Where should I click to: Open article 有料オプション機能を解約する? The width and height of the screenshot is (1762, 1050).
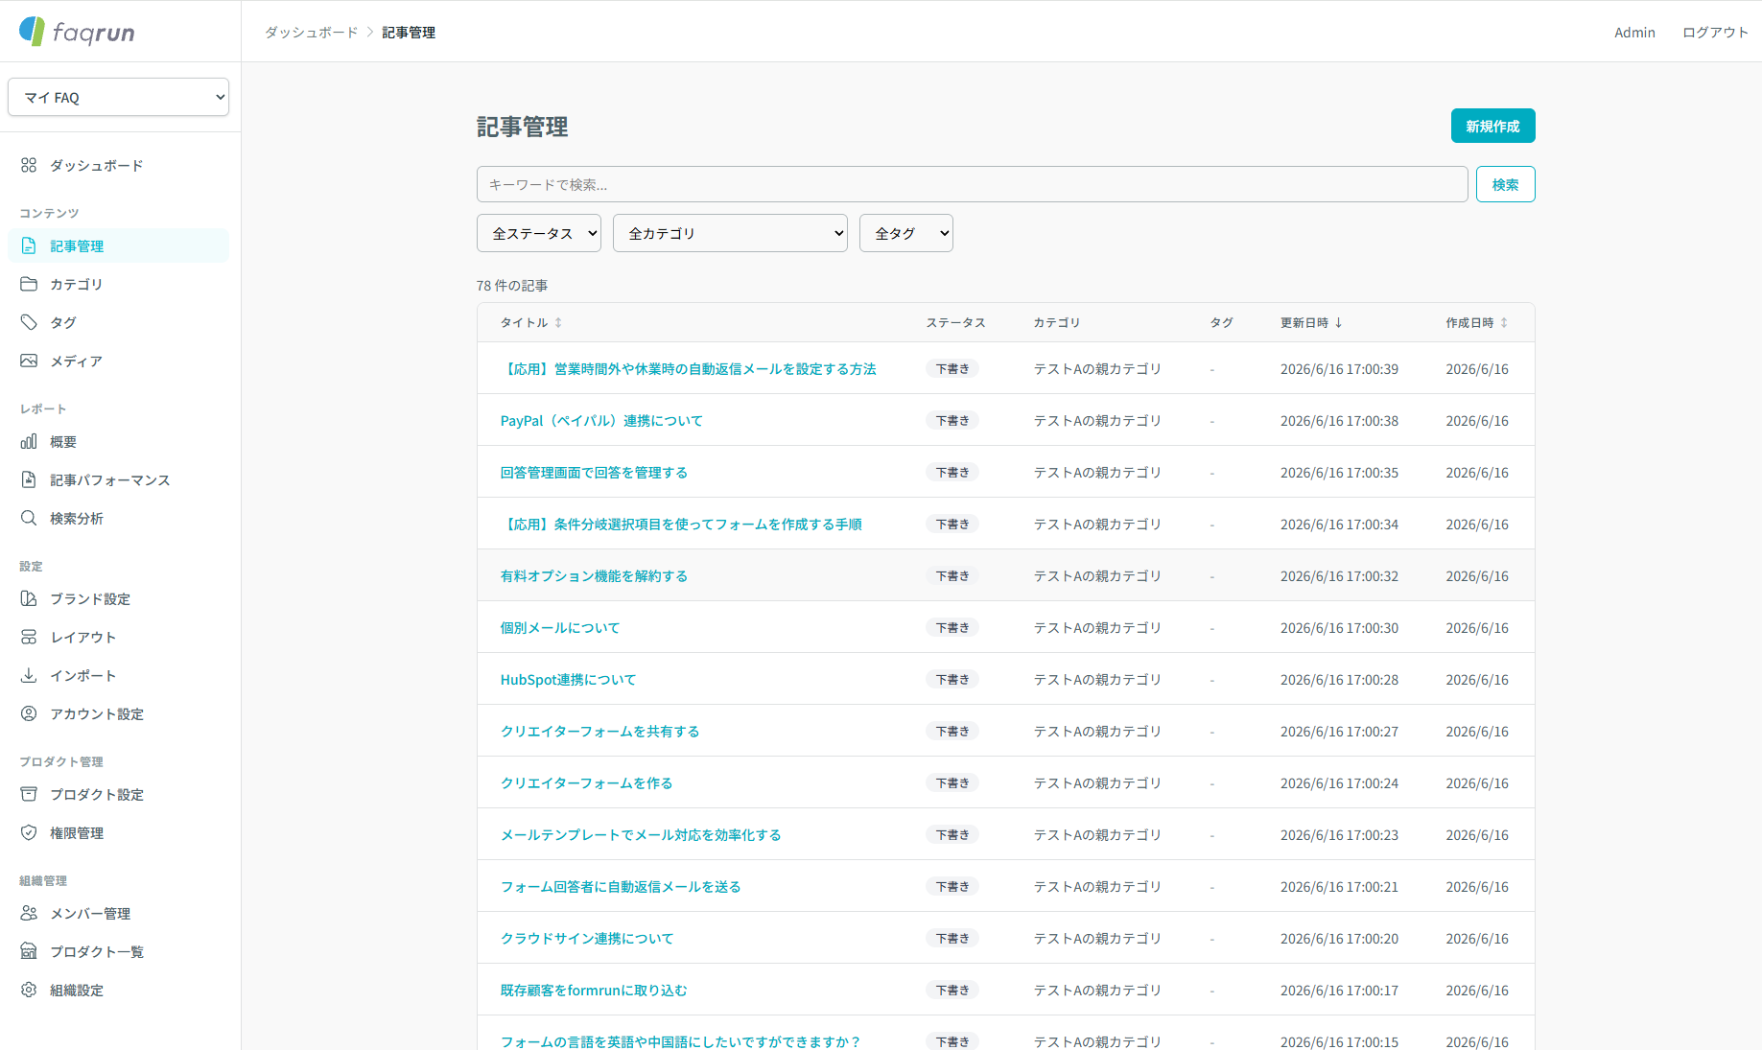pos(594,575)
